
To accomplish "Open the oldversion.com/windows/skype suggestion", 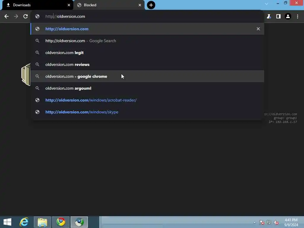I will click(147, 112).
